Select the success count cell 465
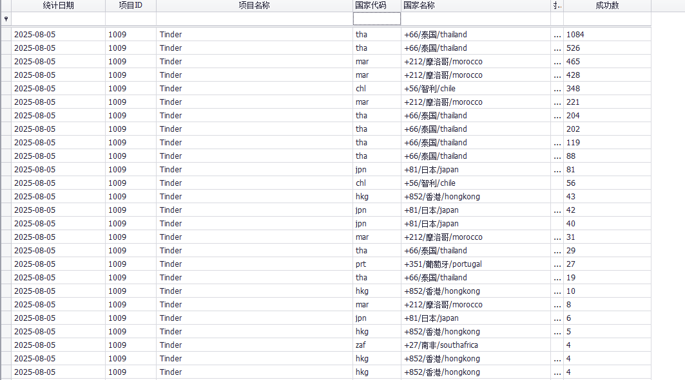The width and height of the screenshot is (685, 380). [x=607, y=62]
